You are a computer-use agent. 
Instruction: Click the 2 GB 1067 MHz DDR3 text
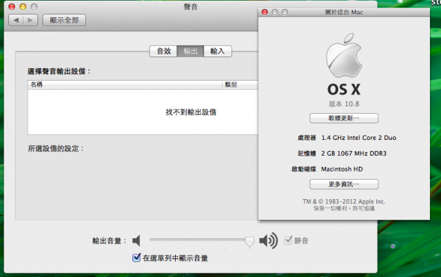point(353,154)
